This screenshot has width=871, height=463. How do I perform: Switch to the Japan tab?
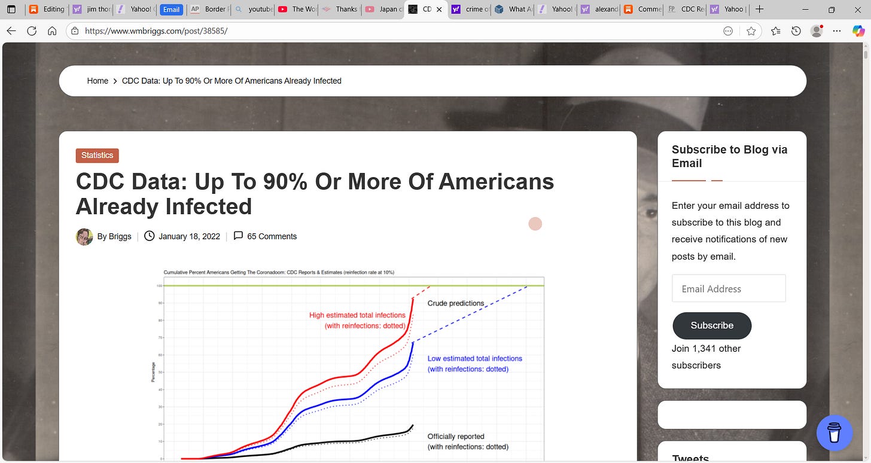point(383,10)
